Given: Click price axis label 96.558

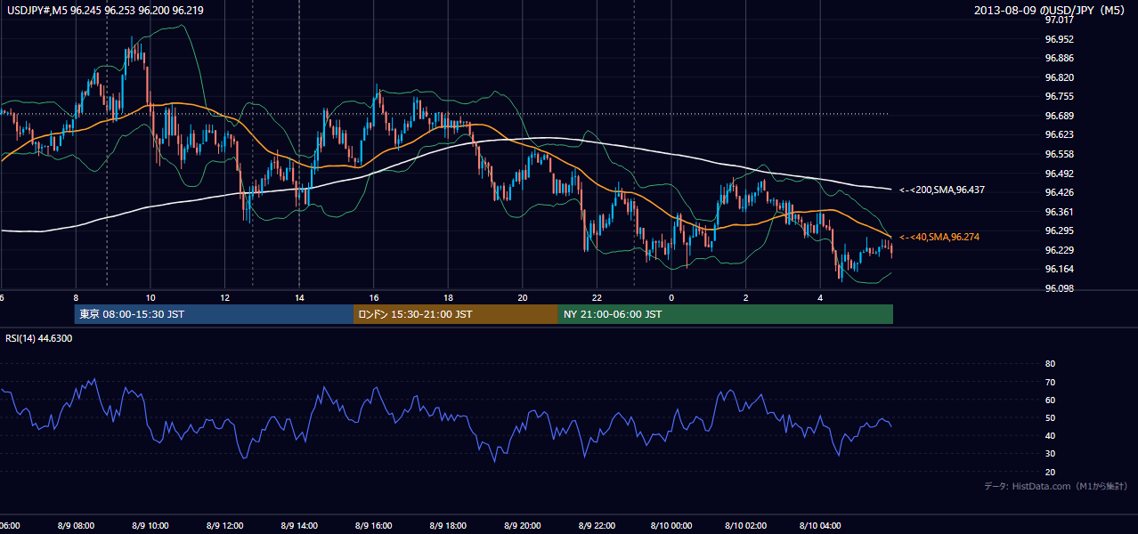Looking at the screenshot, I should (1059, 154).
